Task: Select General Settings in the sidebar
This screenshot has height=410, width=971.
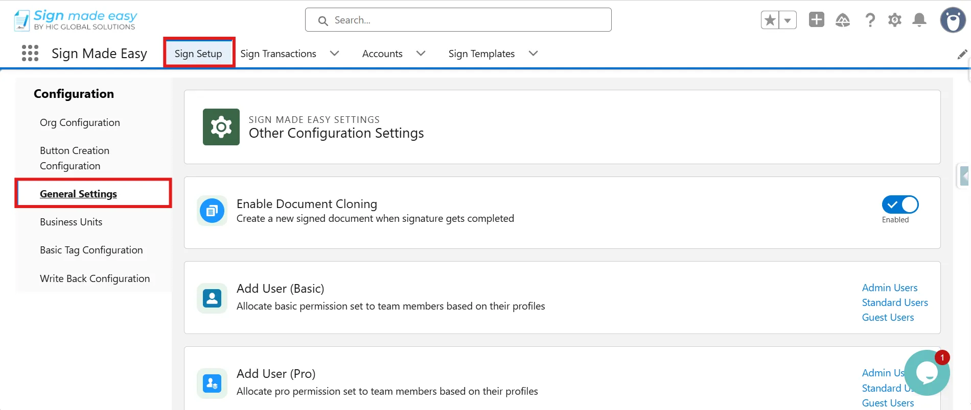Action: point(78,194)
